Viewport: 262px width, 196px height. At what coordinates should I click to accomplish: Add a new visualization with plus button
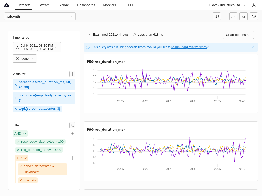click(72, 74)
